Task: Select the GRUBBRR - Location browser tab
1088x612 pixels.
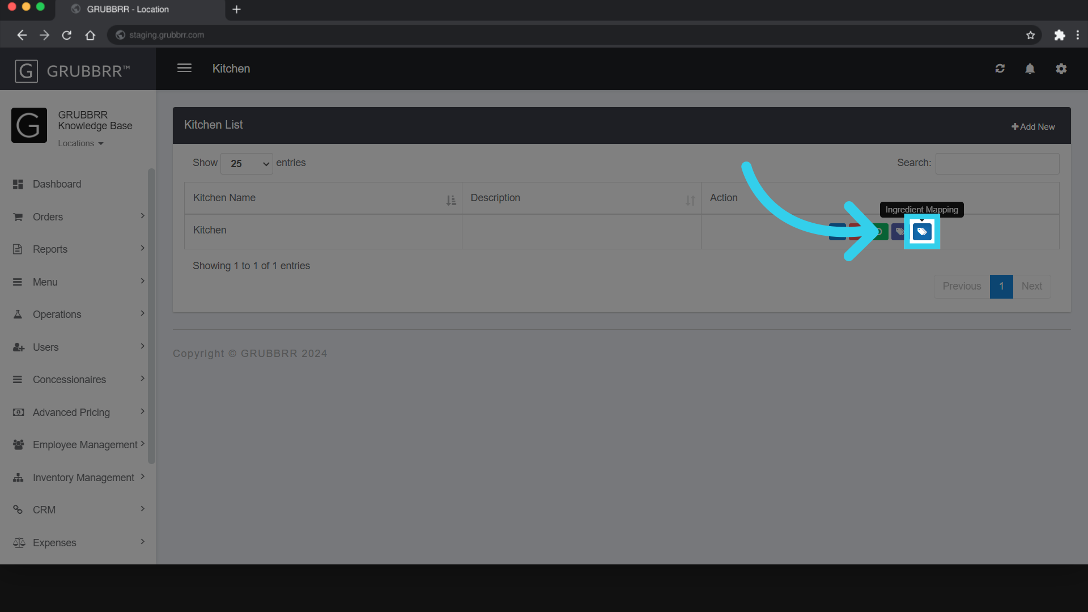Action: point(141,10)
